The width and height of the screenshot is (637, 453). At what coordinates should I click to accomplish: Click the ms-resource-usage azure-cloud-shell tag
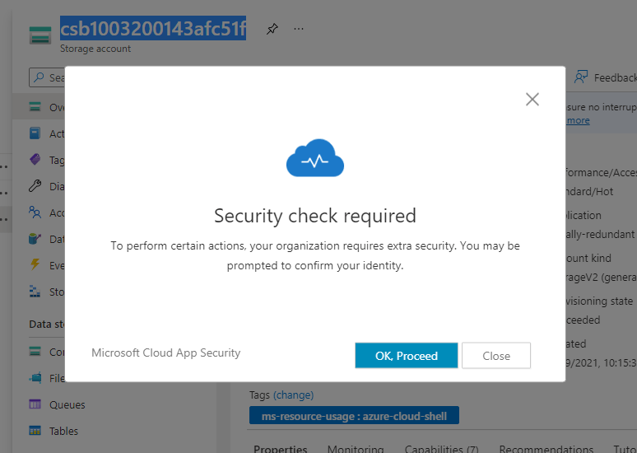(x=354, y=416)
